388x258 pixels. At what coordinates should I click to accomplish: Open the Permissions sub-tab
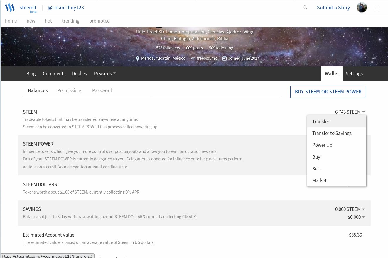point(70,90)
